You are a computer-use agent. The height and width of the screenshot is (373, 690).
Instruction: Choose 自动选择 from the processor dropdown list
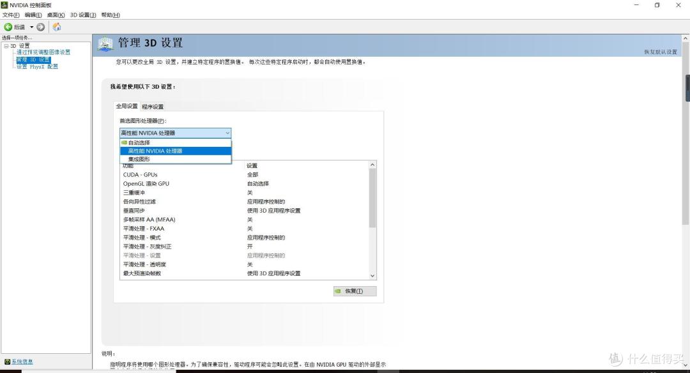176,143
